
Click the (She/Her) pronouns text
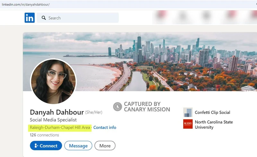93,112
